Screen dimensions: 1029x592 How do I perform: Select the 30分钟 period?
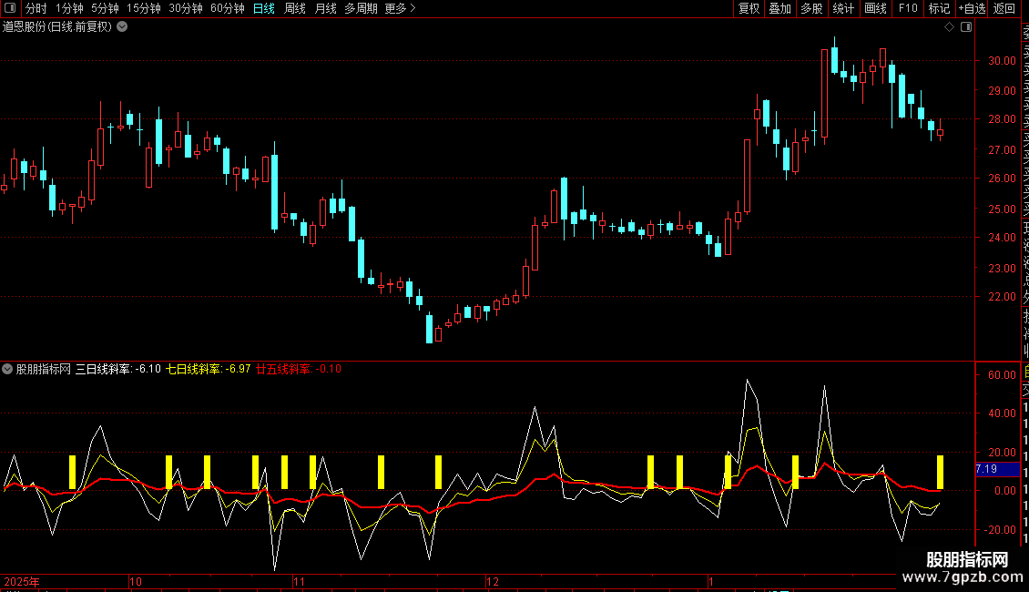185,8
